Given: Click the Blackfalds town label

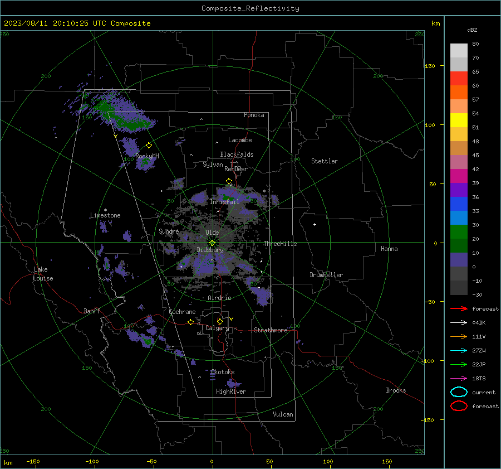Looking at the screenshot, I should (x=237, y=154).
